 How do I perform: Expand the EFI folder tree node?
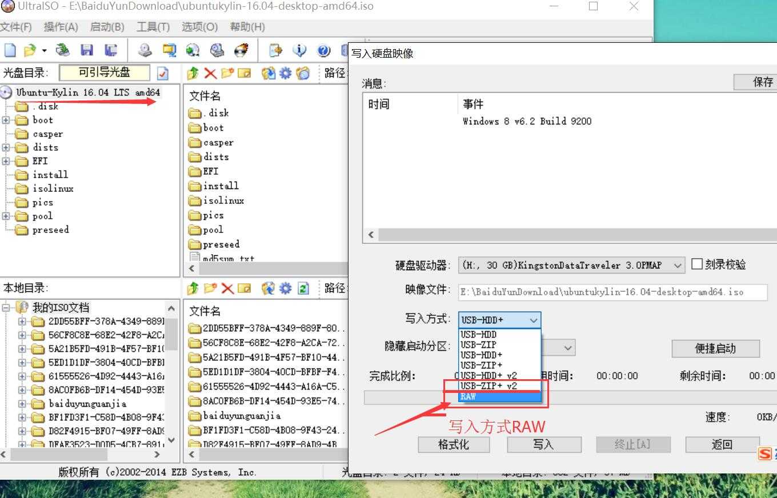click(6, 161)
